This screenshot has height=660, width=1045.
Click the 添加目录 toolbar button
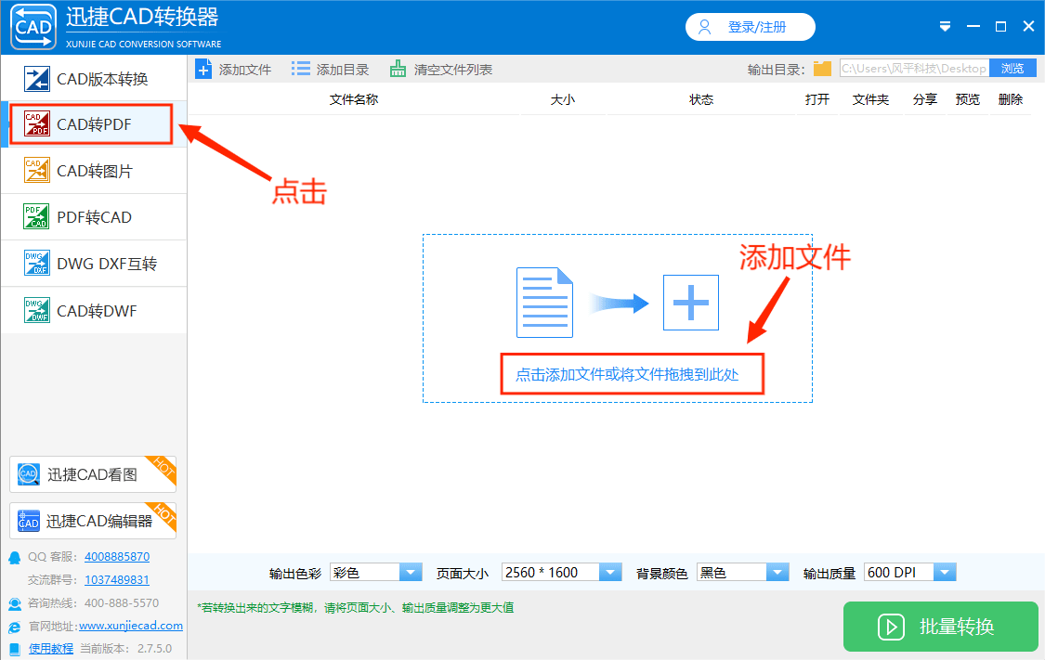[331, 70]
